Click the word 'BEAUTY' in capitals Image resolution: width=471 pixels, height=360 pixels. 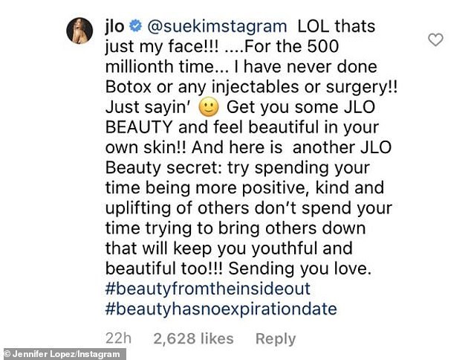point(139,127)
